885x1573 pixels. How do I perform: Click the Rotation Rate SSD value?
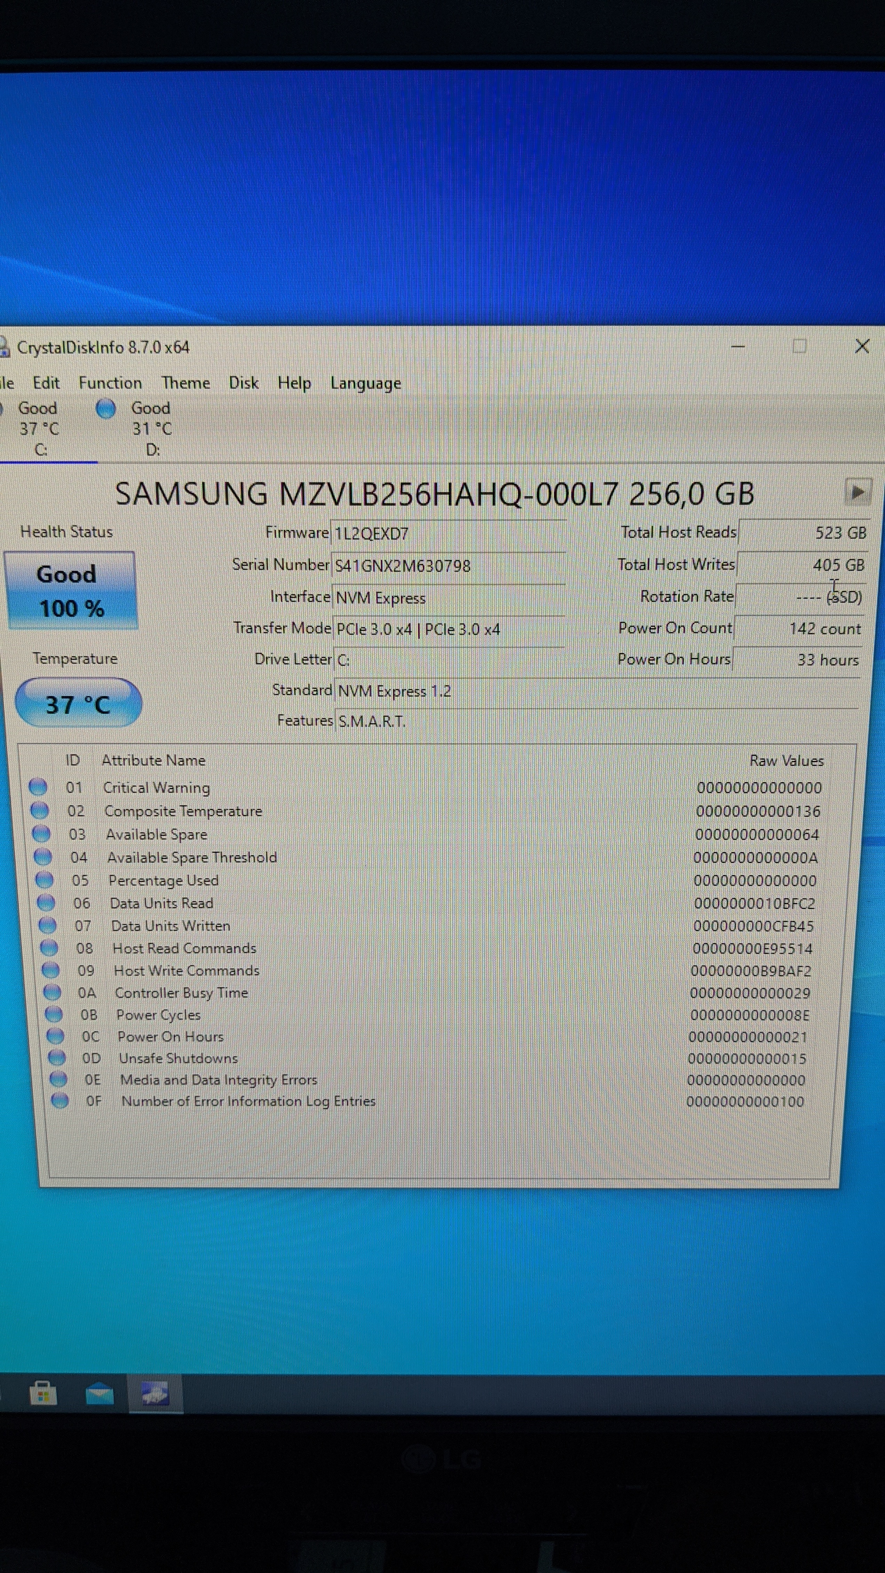point(800,597)
